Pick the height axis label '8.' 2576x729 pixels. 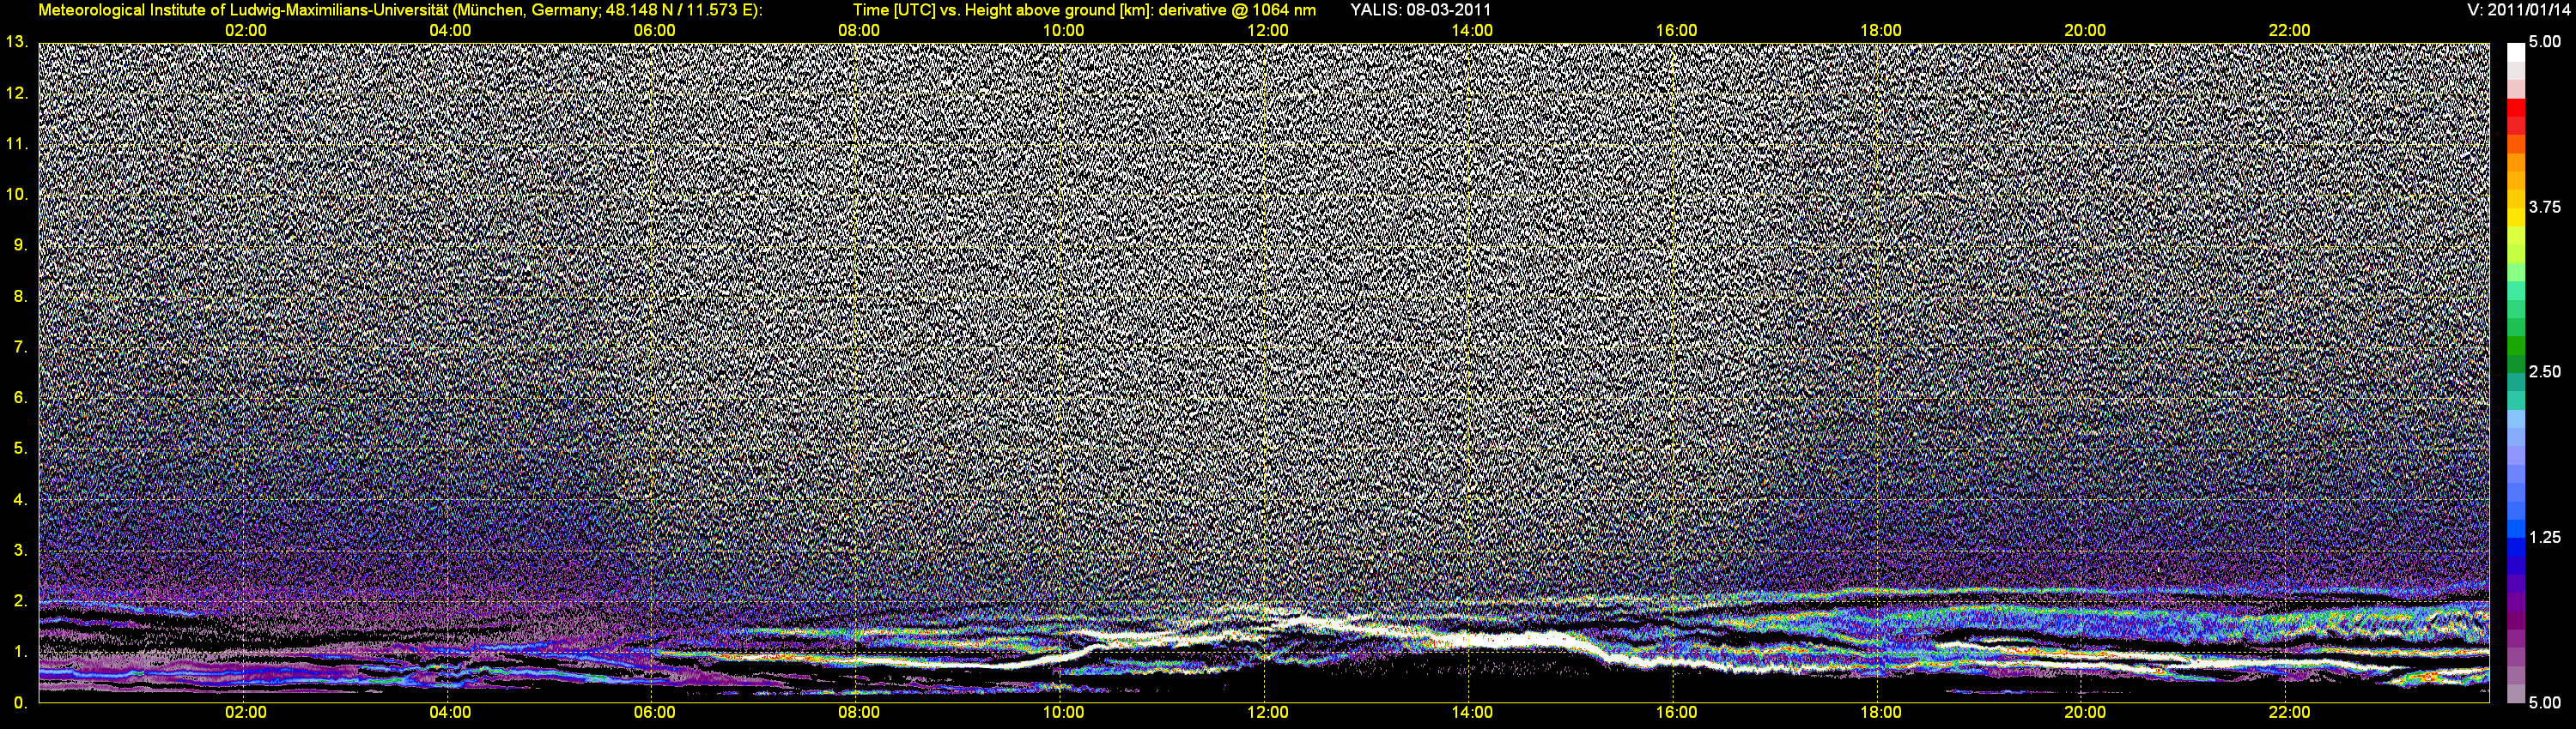point(20,296)
